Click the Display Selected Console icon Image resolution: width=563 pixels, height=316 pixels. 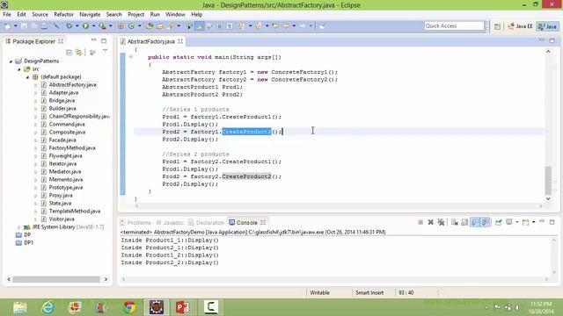coord(509,222)
